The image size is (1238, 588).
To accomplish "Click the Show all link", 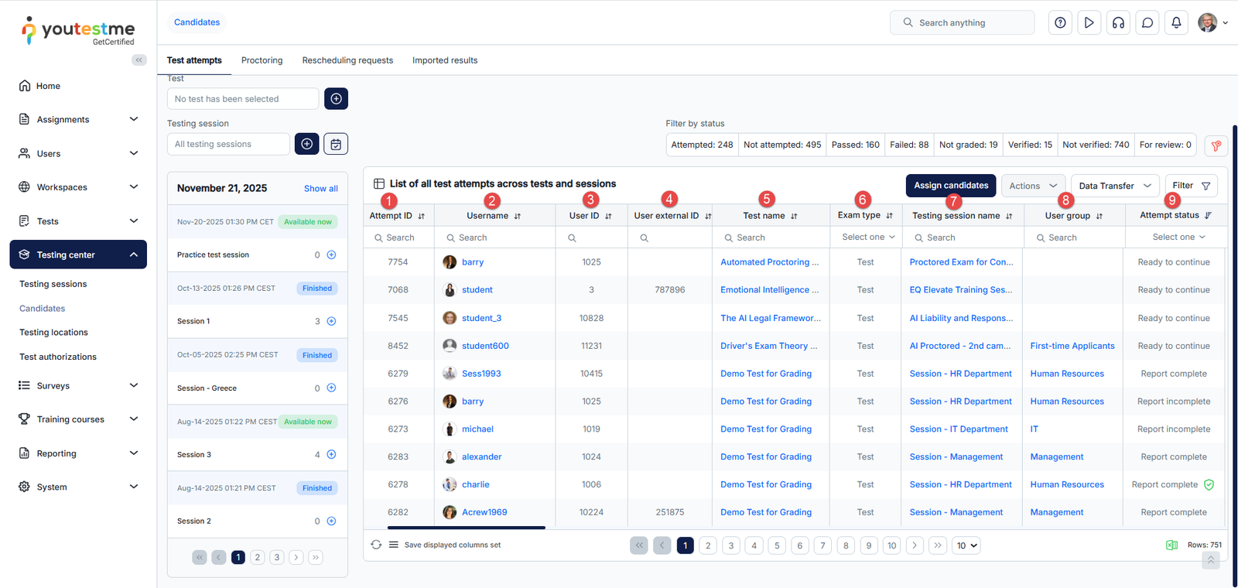I will (320, 189).
